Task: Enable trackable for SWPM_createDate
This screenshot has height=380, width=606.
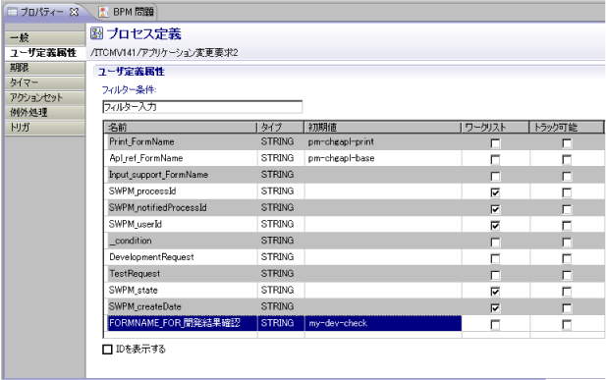Action: (x=567, y=308)
